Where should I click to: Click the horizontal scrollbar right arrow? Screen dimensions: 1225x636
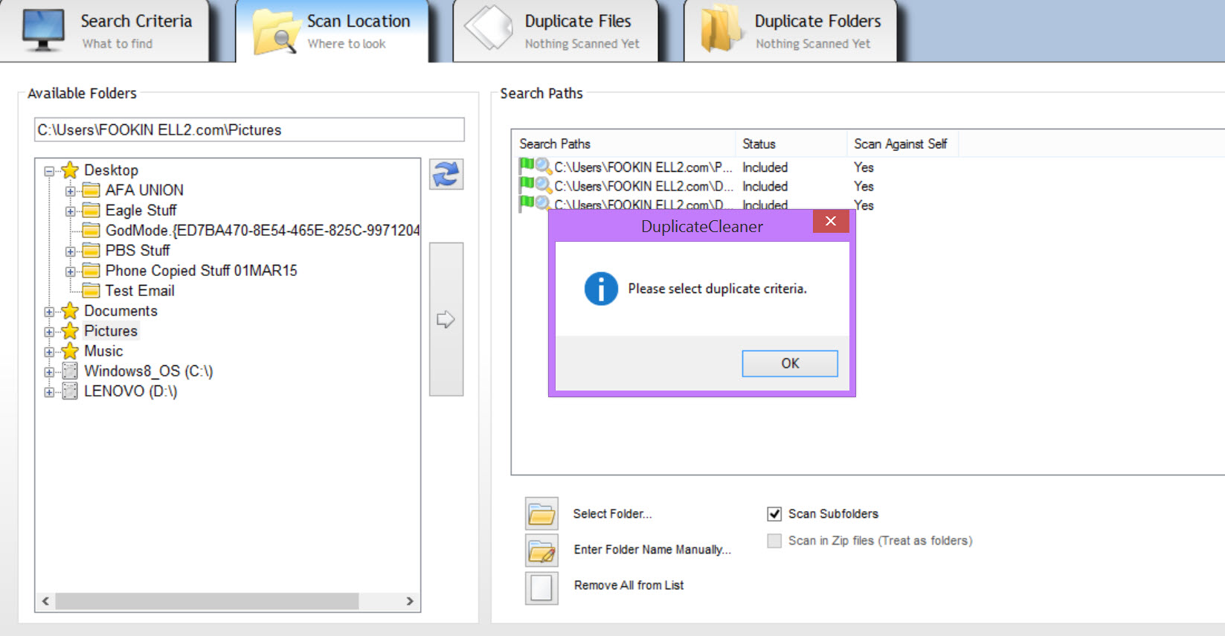coord(410,601)
